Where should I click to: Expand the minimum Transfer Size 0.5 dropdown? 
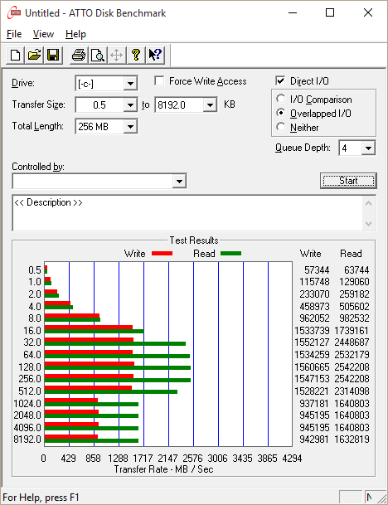[130, 105]
